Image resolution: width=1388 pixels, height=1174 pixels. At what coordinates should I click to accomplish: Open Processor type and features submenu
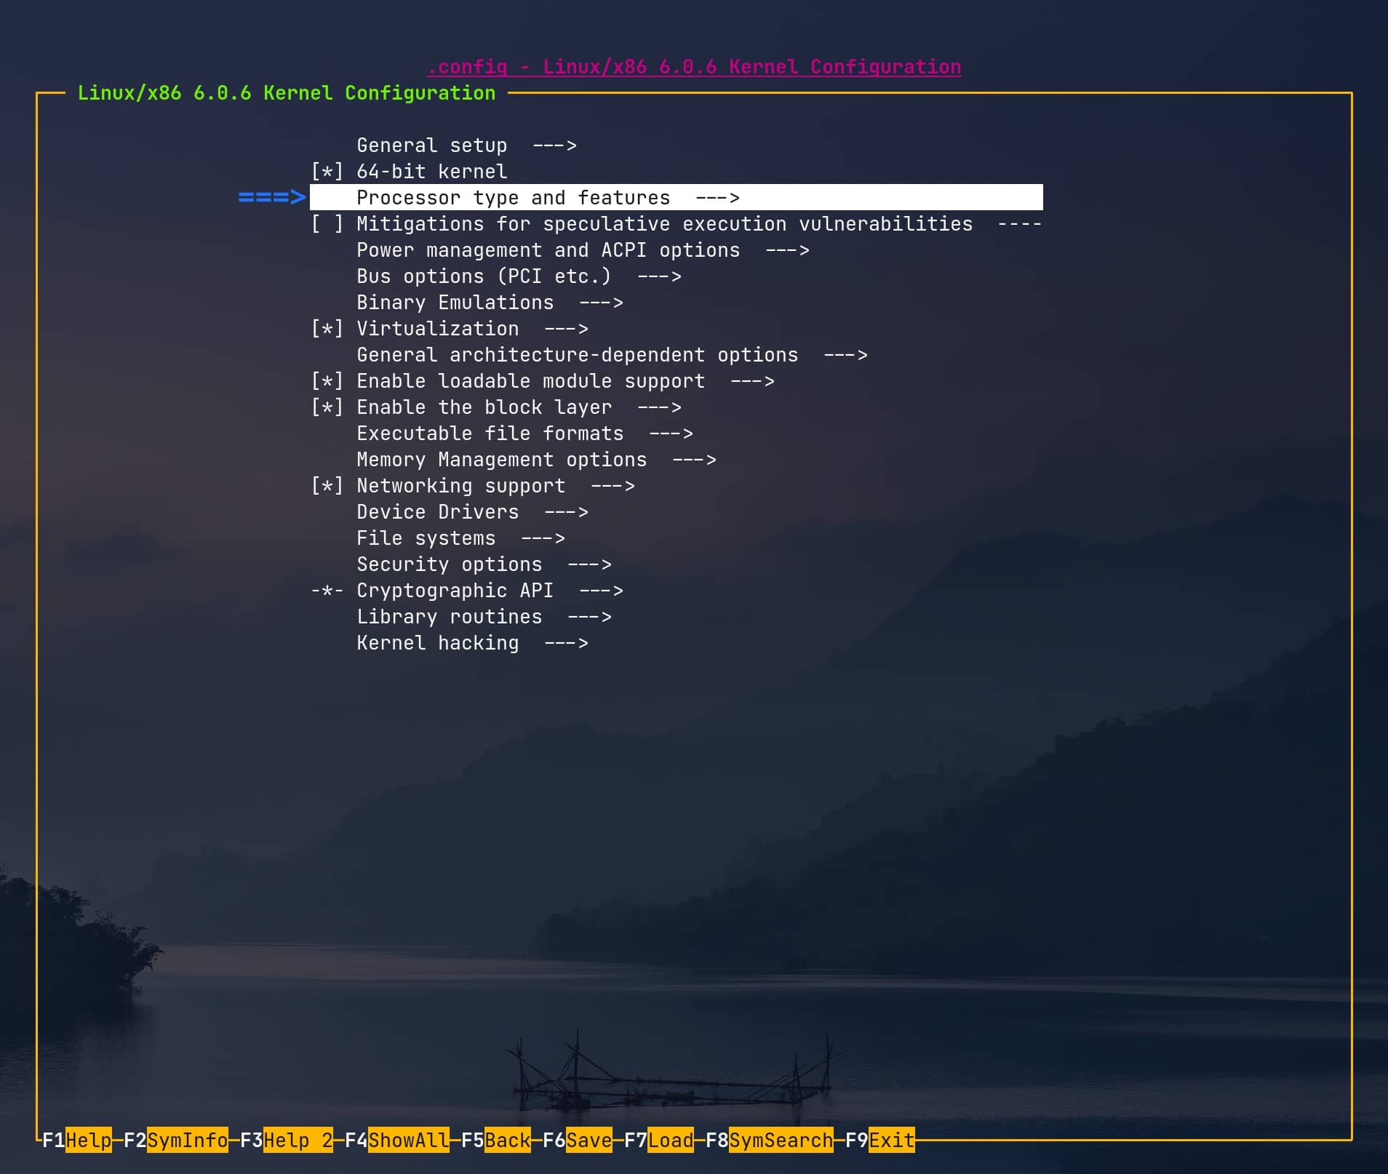click(676, 198)
